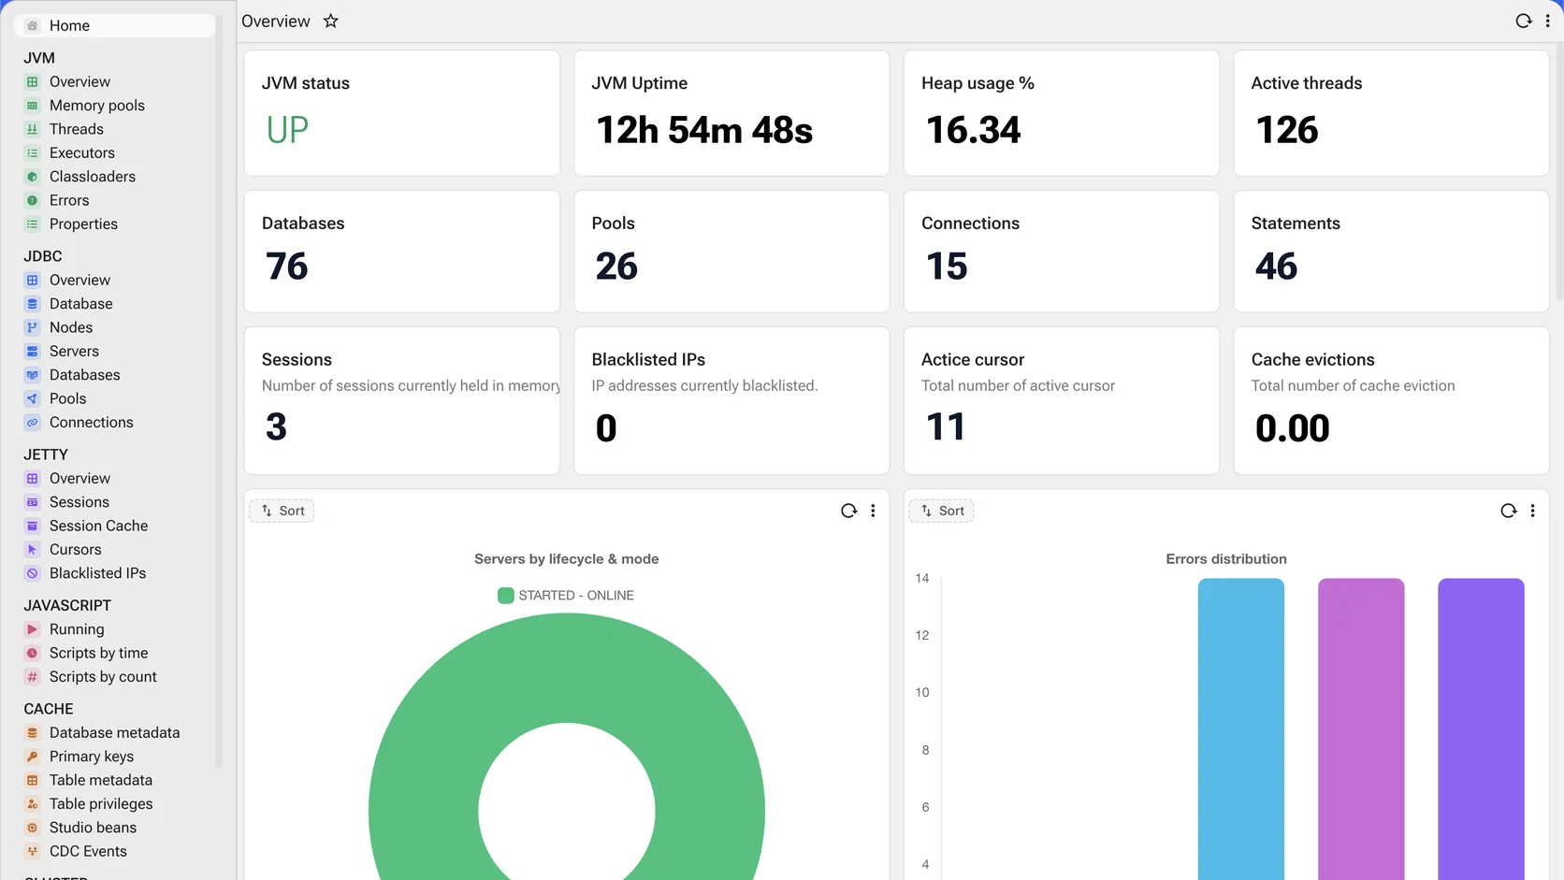Click the blue bar in Errors distribution

coord(1241,729)
